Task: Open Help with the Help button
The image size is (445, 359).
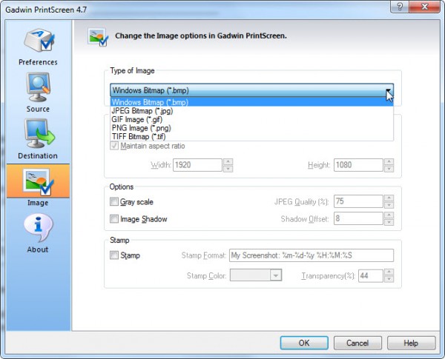Action: 412,343
